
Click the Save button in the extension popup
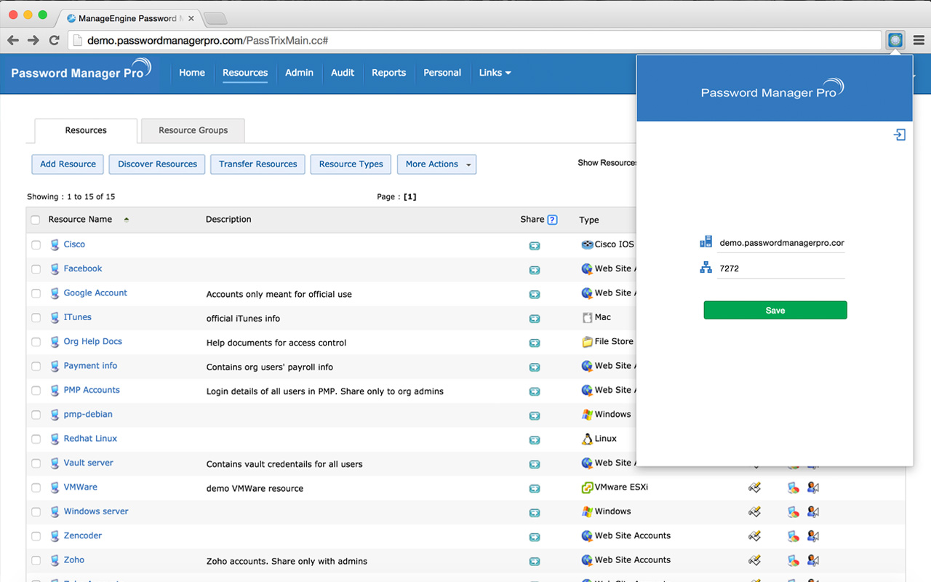click(x=775, y=310)
